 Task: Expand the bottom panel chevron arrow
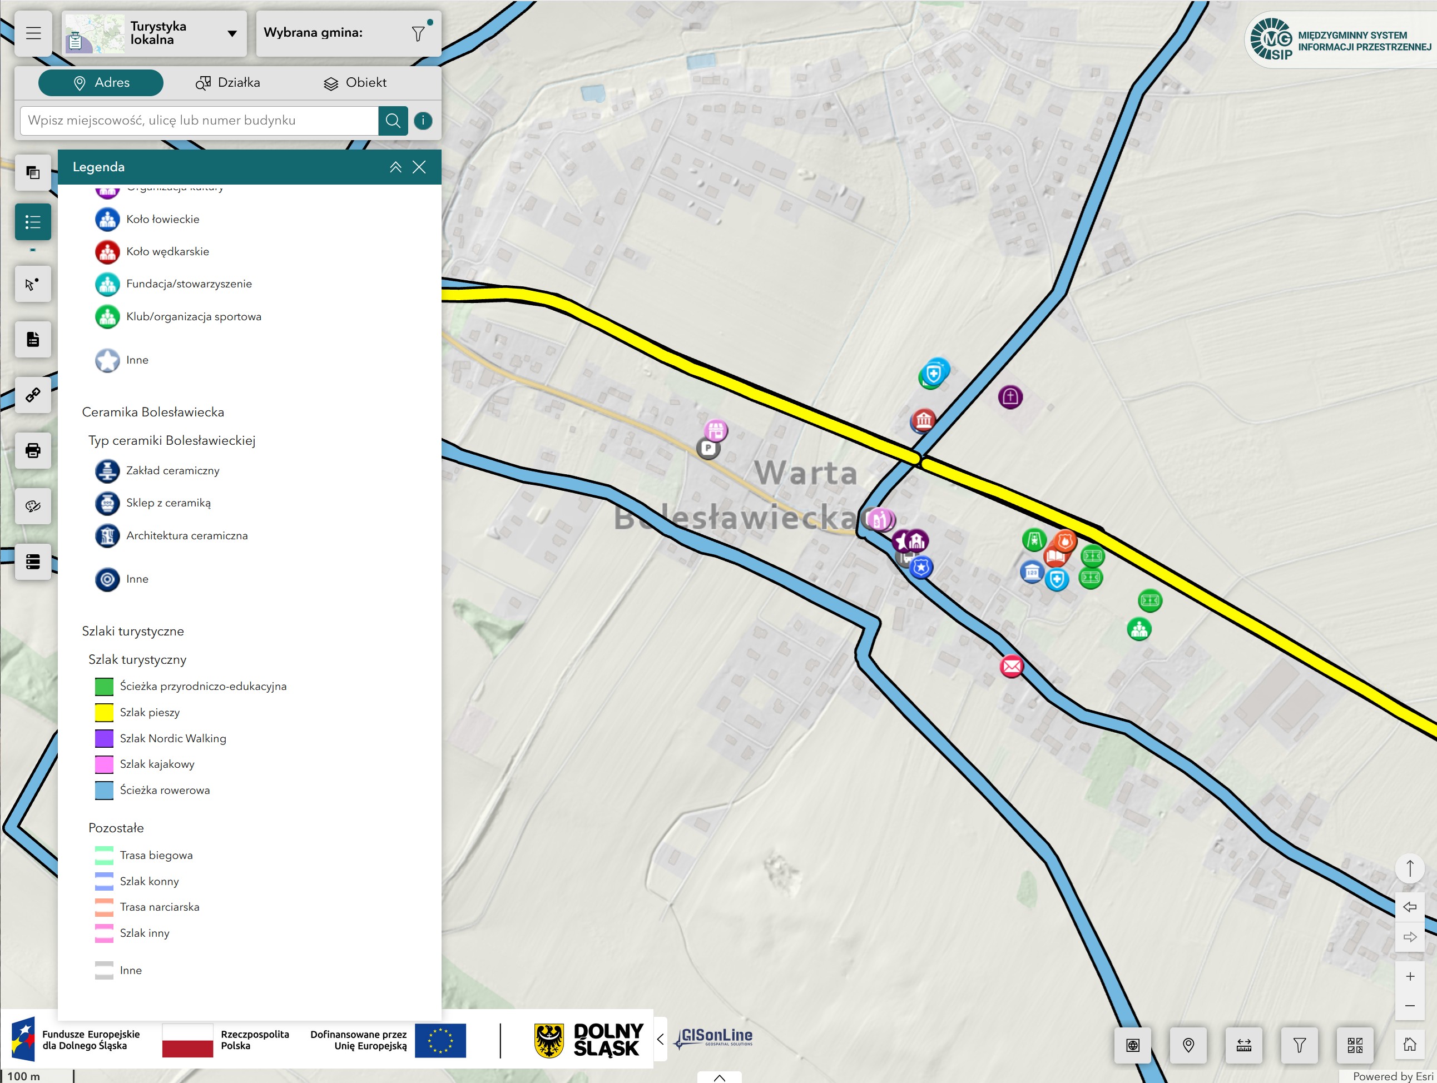(x=719, y=1077)
